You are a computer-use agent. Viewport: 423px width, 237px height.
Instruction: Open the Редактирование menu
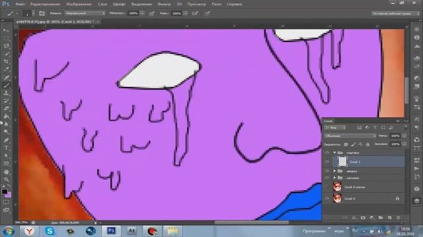click(45, 4)
